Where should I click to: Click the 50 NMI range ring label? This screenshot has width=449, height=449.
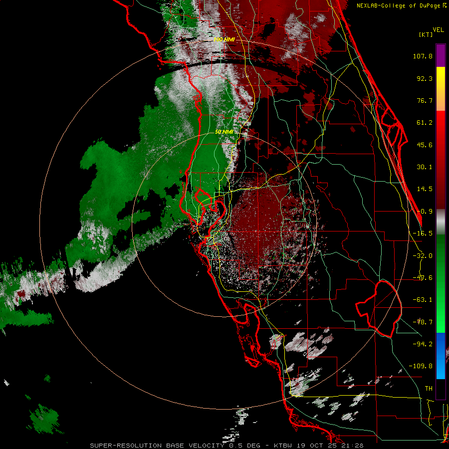(x=224, y=132)
